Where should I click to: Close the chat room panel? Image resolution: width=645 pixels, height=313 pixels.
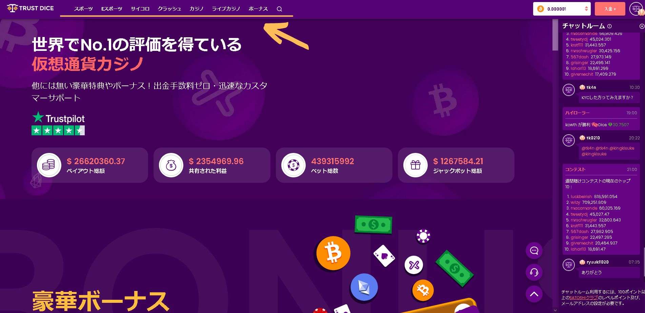coord(642,26)
